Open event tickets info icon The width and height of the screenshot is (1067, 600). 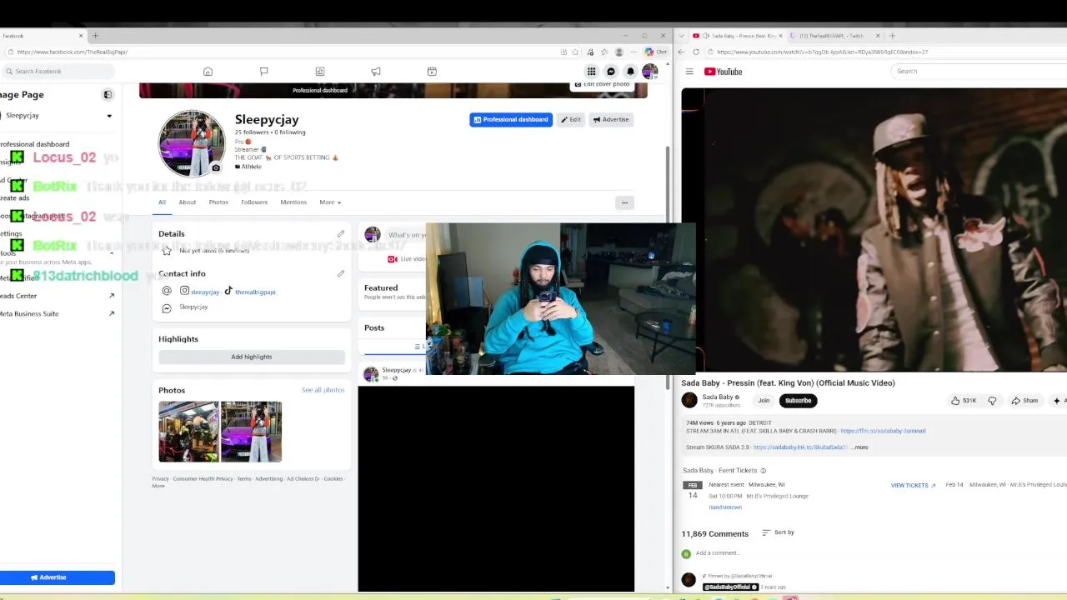pyautogui.click(x=763, y=471)
